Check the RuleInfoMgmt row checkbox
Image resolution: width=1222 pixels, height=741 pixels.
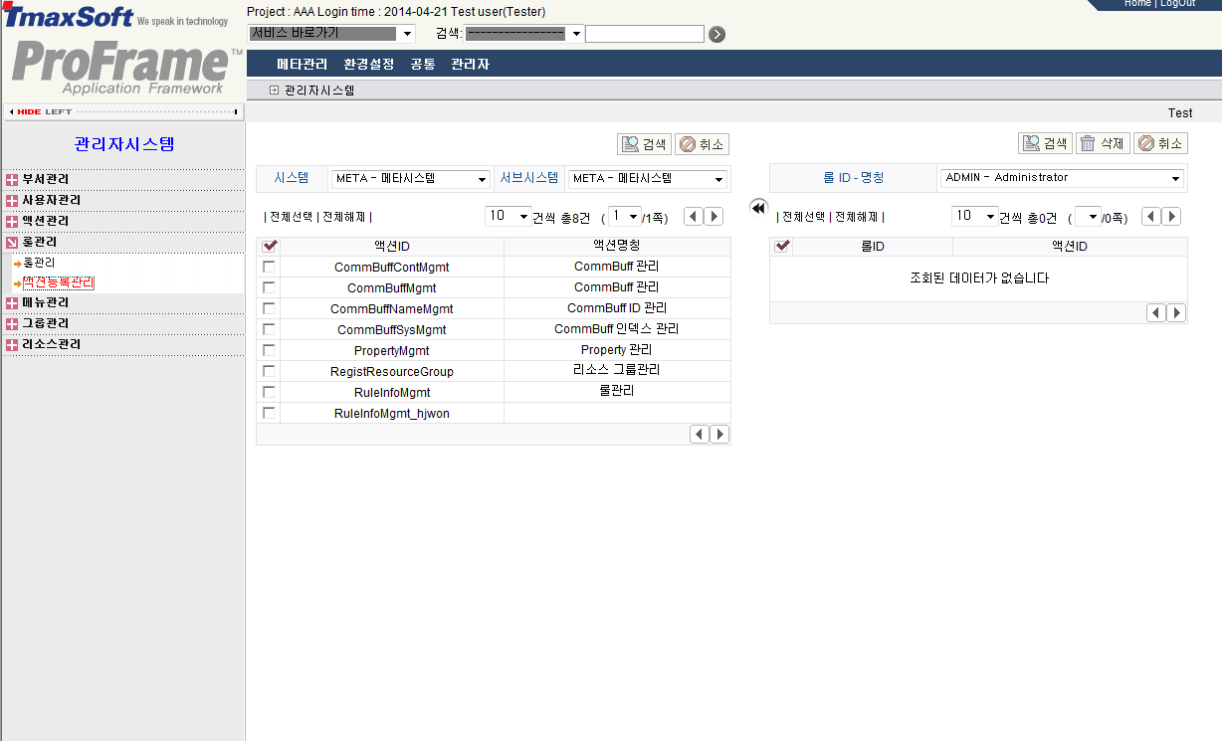(x=269, y=391)
